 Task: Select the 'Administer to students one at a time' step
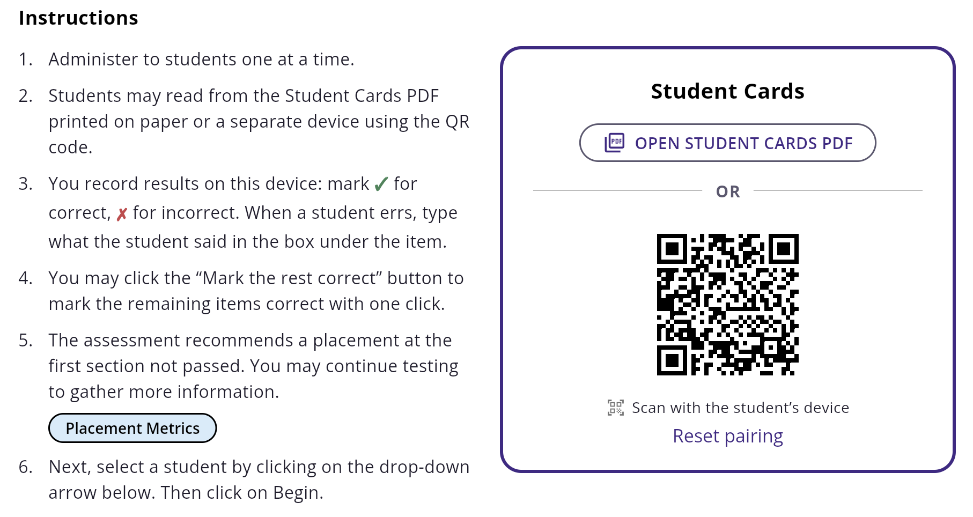click(x=201, y=59)
